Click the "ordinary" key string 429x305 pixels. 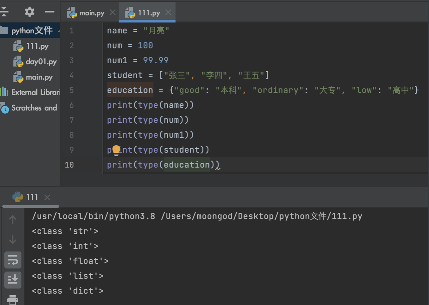pos(278,90)
